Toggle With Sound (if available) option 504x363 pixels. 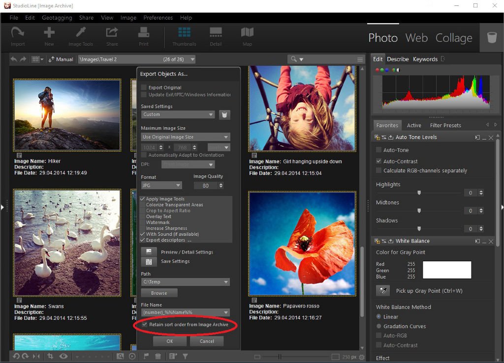[x=143, y=234]
